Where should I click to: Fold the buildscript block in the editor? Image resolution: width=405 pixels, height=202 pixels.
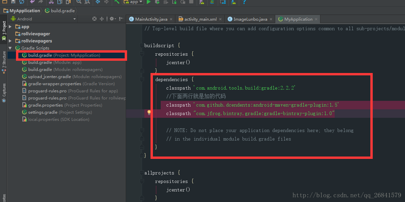(x=141, y=46)
